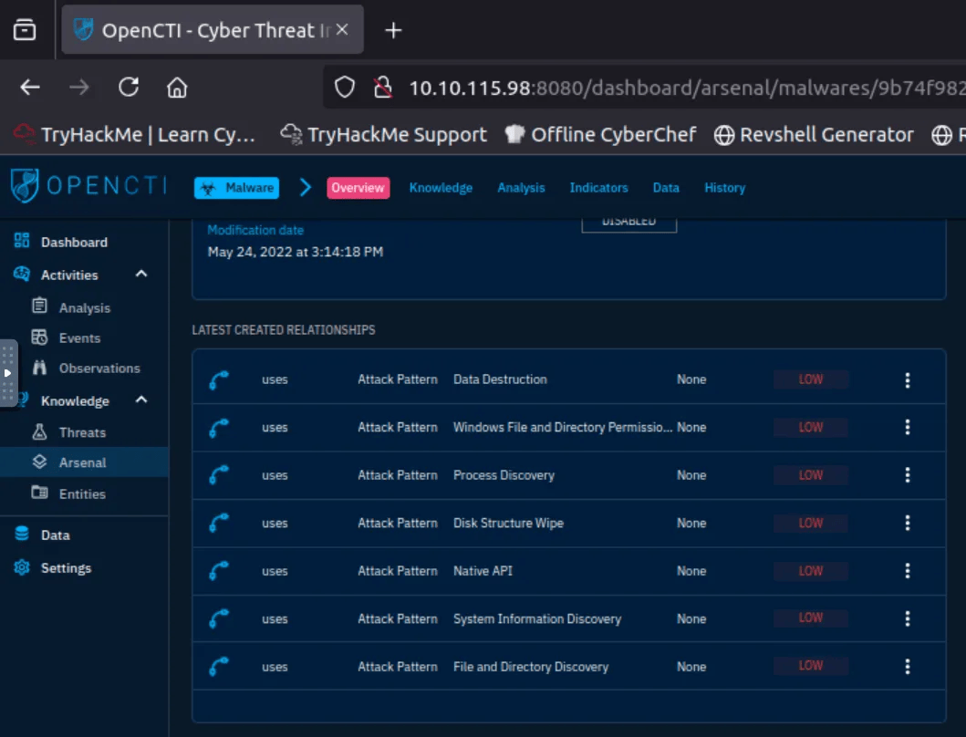The width and height of the screenshot is (966, 737).
Task: Click the Settings gear icon in sidebar
Action: tap(22, 567)
